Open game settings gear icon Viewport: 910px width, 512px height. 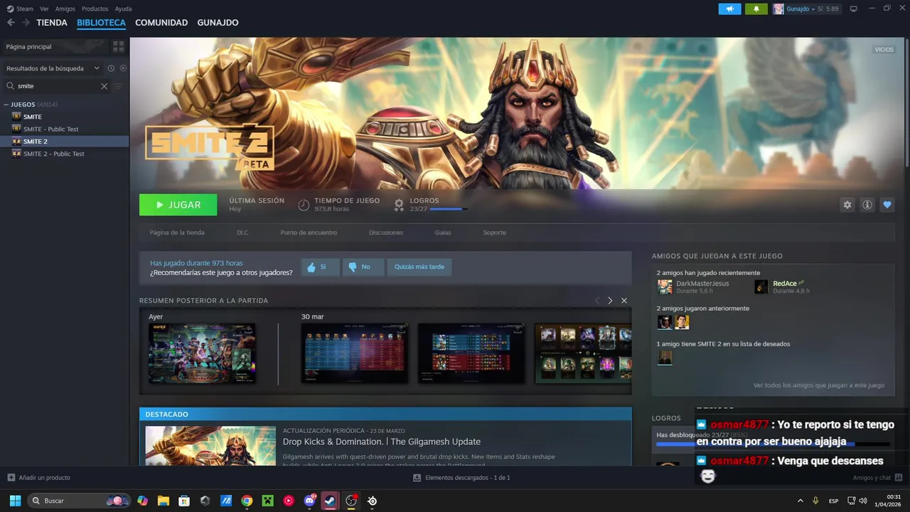coord(847,205)
